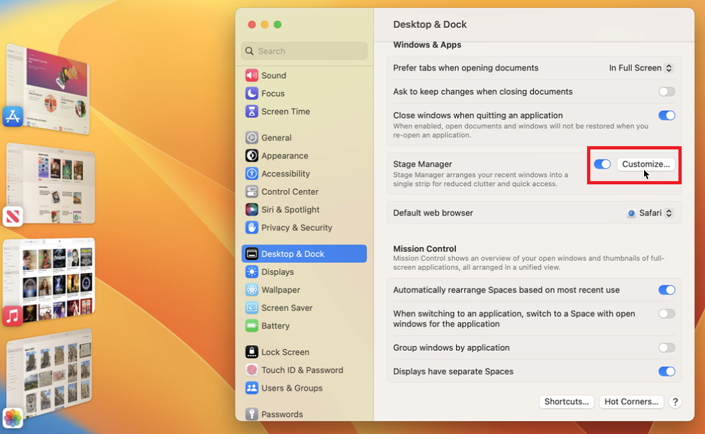Open Wallpaper settings

[253, 290]
